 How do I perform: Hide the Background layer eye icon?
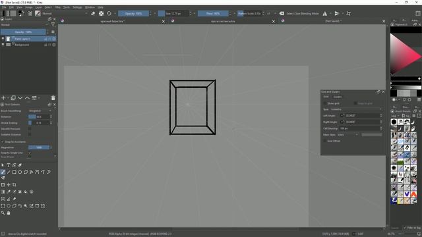[x=3, y=45]
